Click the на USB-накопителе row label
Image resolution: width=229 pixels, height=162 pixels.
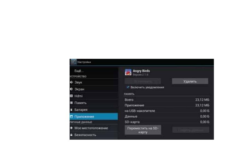tap(140, 111)
